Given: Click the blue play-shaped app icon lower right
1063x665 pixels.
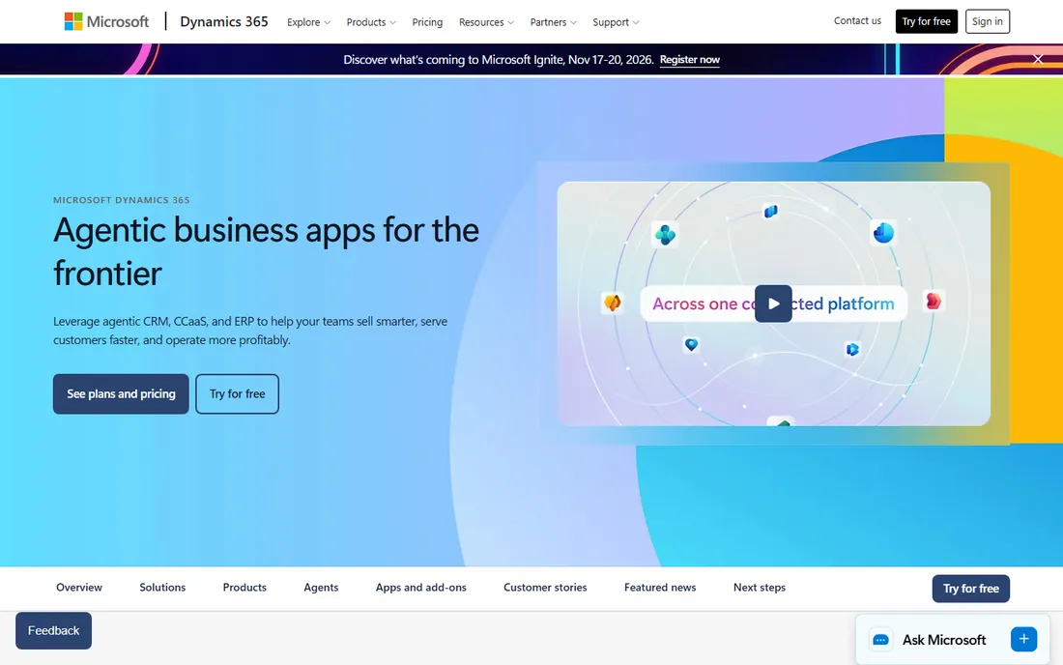Looking at the screenshot, I should point(852,349).
